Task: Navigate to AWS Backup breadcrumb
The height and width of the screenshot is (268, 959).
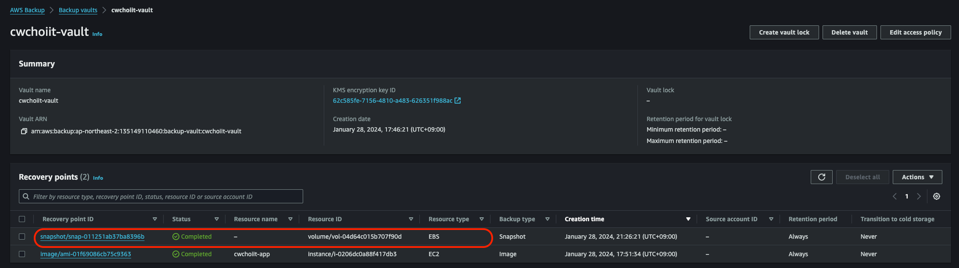Action: [27, 10]
